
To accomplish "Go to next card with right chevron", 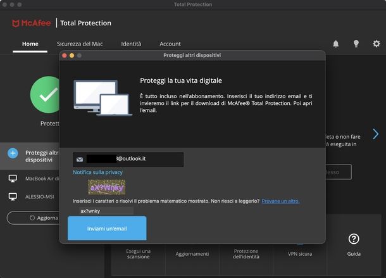I will coord(375,134).
